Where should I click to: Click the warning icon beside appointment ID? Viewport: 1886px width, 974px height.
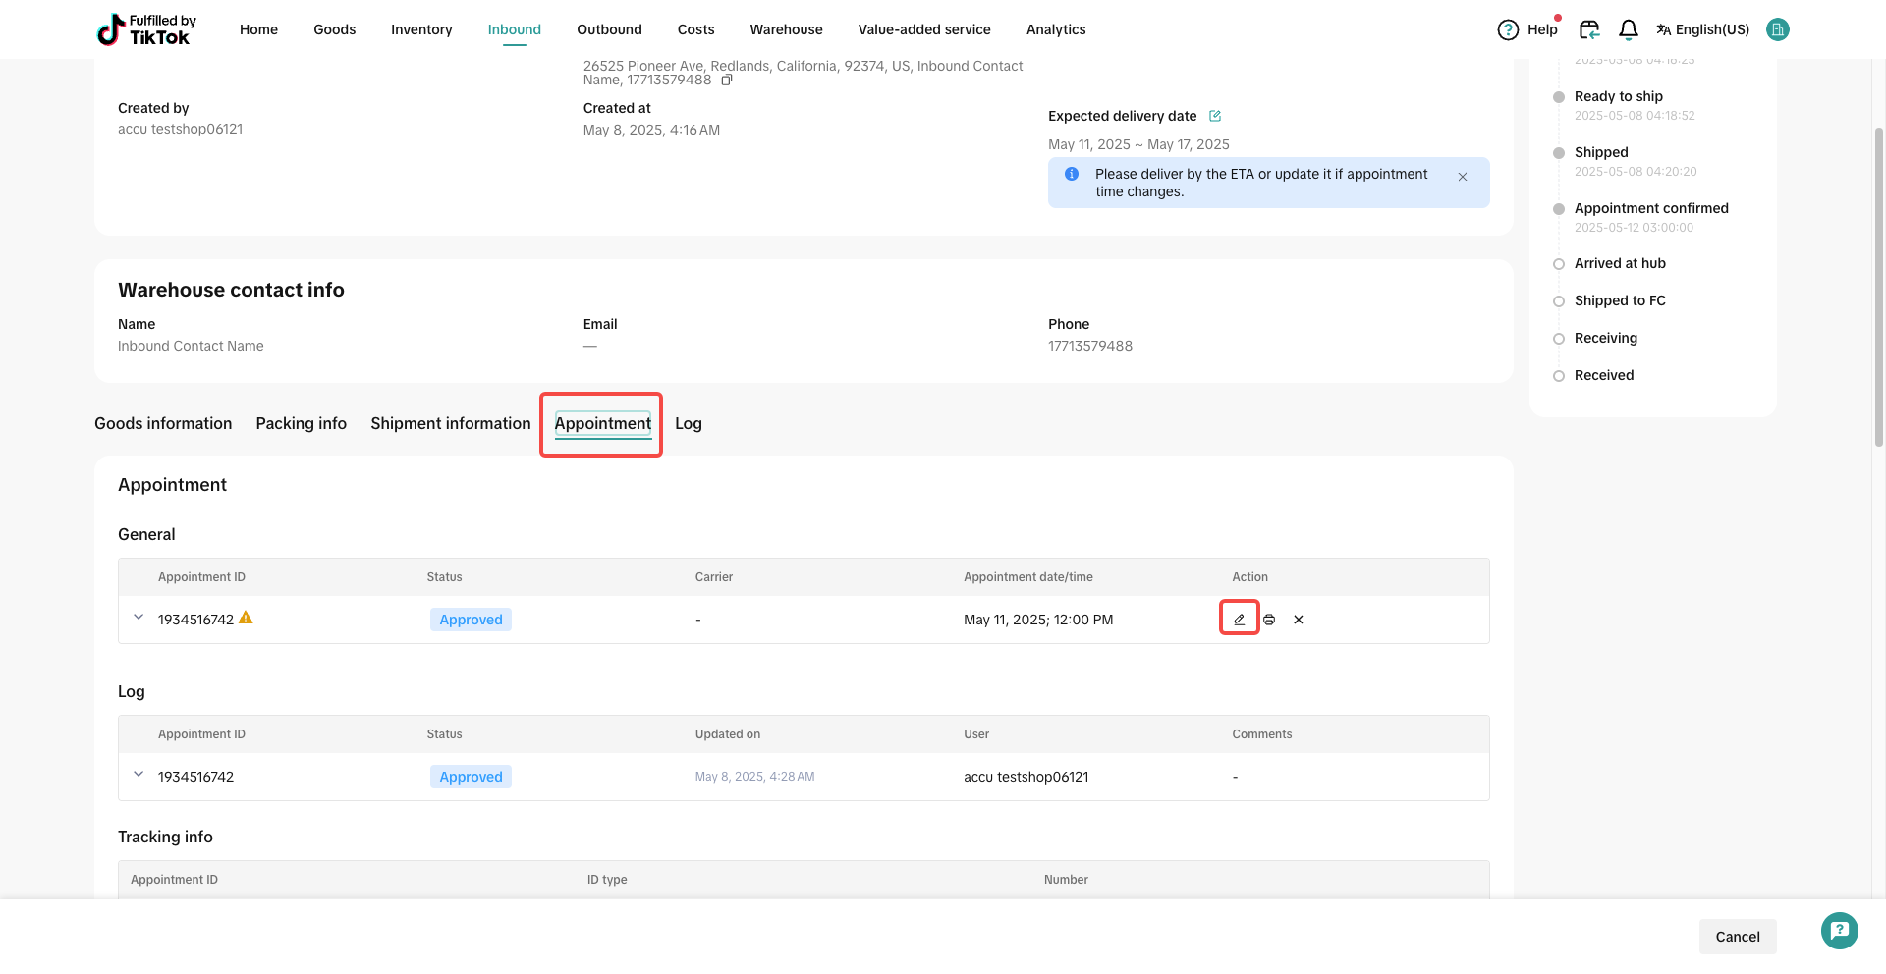pyautogui.click(x=247, y=618)
